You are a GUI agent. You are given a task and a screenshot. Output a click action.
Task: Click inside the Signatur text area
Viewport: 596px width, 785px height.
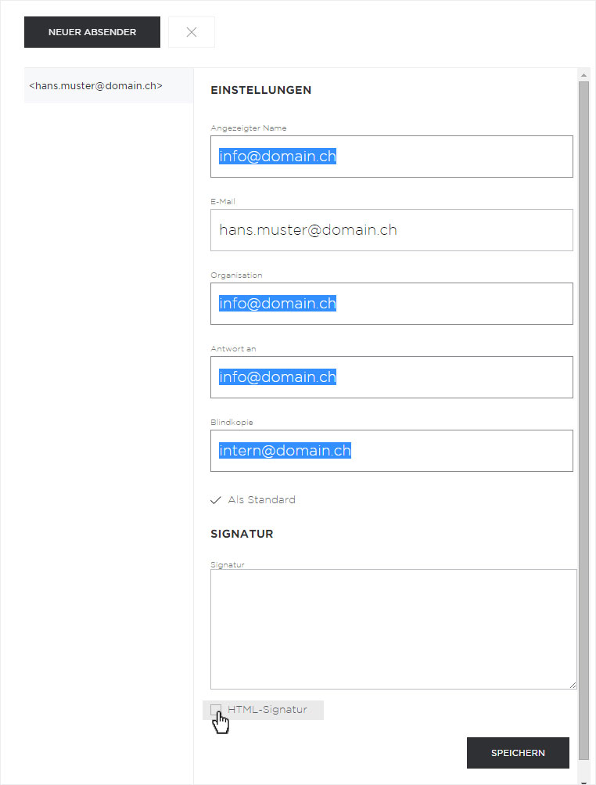(393, 628)
